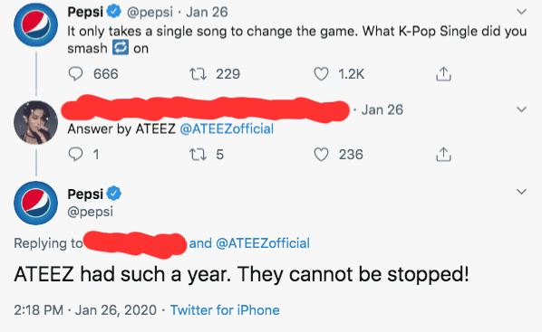
Task: Like the tweet with 236 likes
Action: pos(321,155)
